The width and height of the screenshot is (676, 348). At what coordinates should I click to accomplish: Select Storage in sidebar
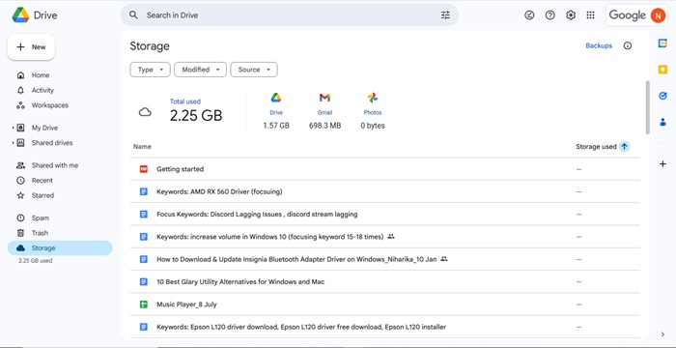(60, 248)
